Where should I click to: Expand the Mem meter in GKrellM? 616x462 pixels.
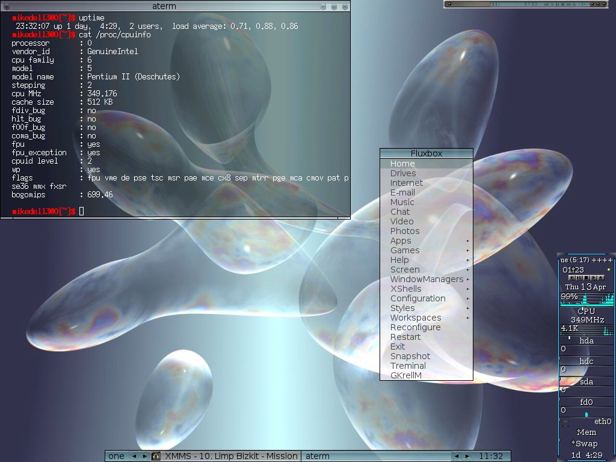tap(586, 432)
